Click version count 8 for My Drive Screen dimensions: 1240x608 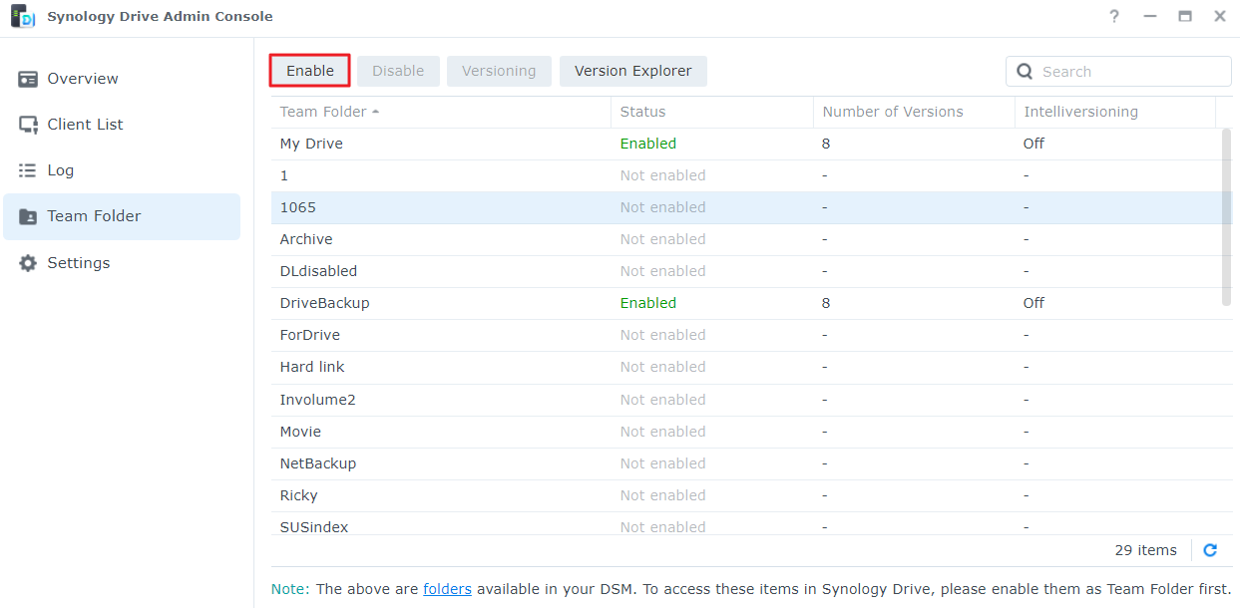coord(826,144)
